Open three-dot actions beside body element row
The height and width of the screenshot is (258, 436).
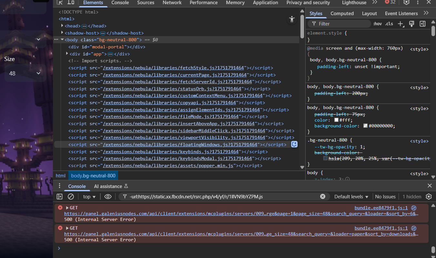pos(56,39)
